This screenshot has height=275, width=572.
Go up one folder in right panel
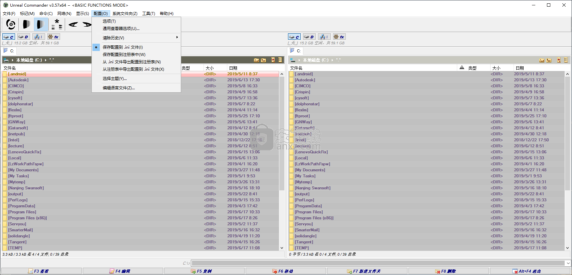(549, 60)
